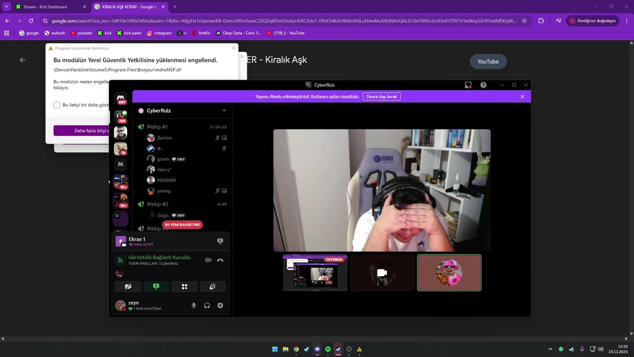Stop streaming Ekran 1 screen share
This screenshot has width=634, height=357.
point(220,241)
